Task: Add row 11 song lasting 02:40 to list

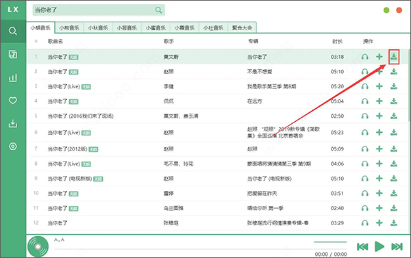Action: pyautogui.click(x=379, y=208)
